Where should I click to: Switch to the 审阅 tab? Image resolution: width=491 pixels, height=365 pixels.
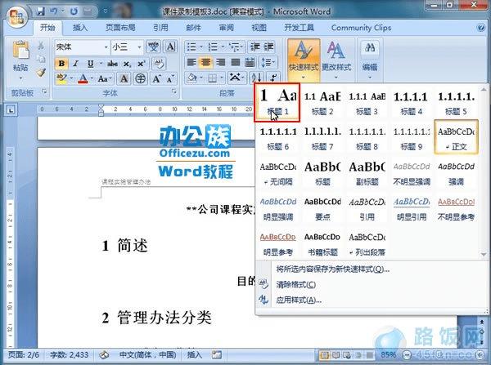(226, 28)
